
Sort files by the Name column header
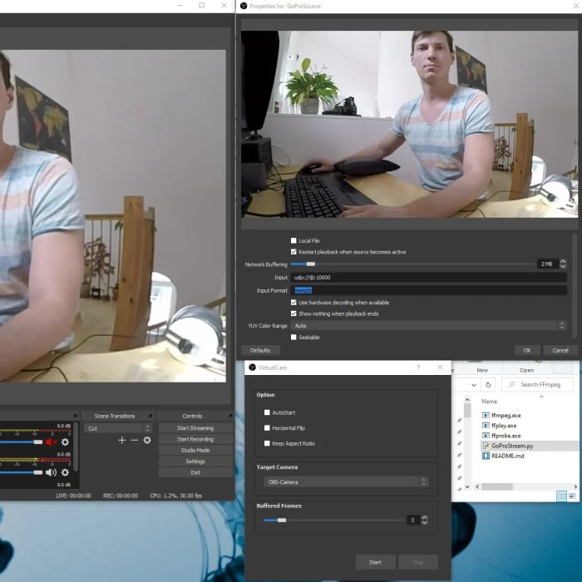pyautogui.click(x=489, y=402)
